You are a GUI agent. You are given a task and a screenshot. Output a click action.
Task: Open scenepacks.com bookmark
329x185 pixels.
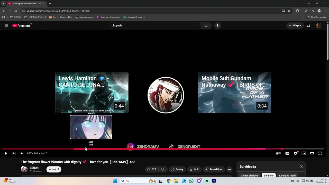pos(85,17)
